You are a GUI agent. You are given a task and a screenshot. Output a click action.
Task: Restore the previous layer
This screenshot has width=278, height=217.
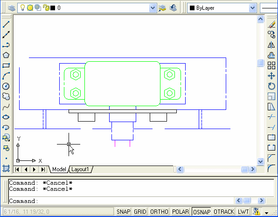(x=173, y=8)
